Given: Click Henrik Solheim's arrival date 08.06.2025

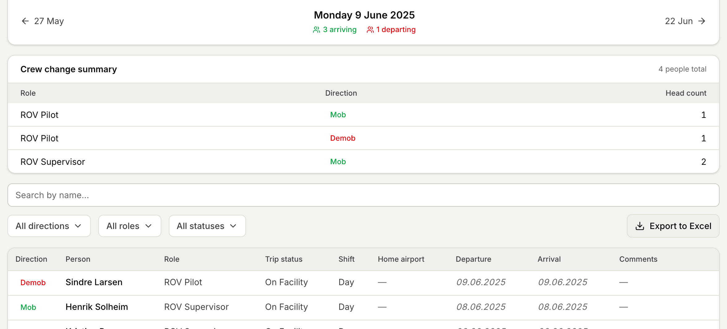Looking at the screenshot, I should 563,307.
